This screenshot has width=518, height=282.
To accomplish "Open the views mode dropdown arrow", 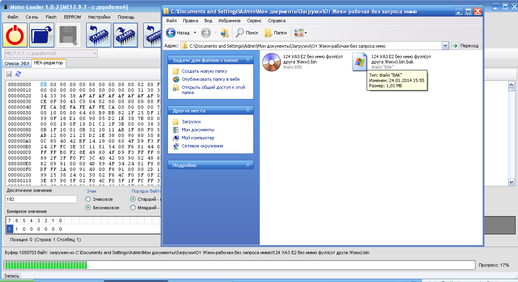I will [306, 33].
